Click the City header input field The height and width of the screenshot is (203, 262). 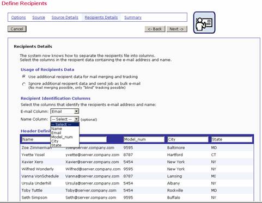pyautogui.click(x=188, y=139)
